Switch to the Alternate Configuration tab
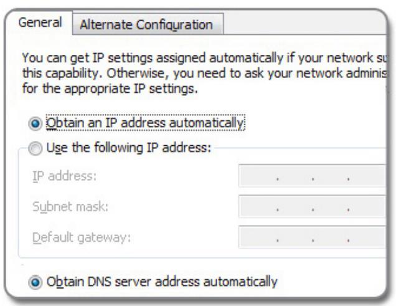 point(148,24)
